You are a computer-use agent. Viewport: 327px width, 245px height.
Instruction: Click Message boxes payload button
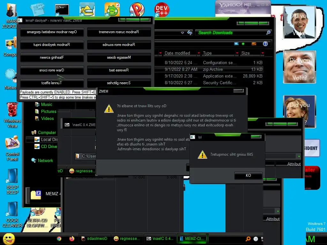click(x=119, y=57)
